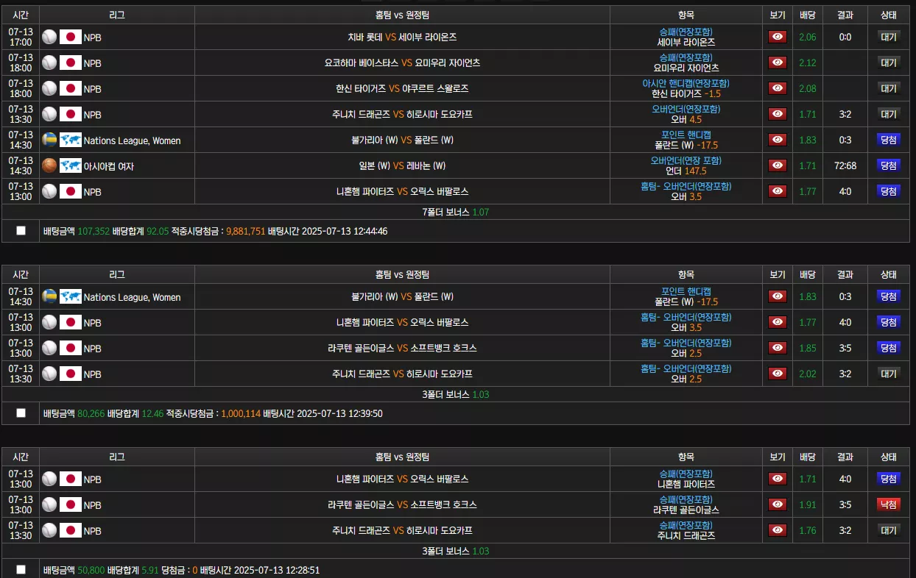The height and width of the screenshot is (578, 916).
Task: Click 시간 column header of third table
Action: (x=21, y=457)
